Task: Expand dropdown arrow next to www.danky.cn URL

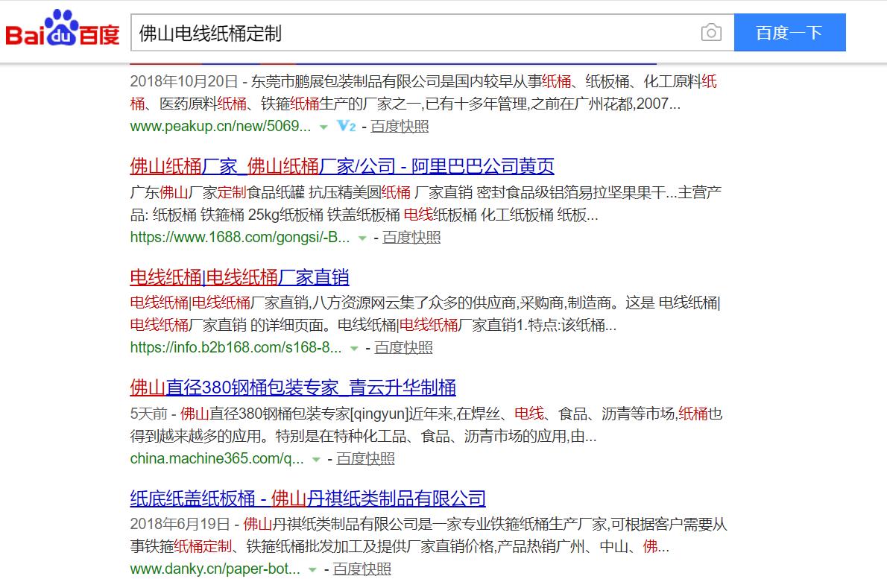Action: (312, 569)
